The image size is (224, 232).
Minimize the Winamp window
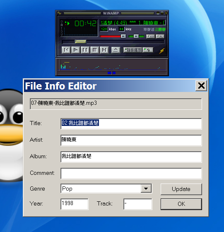(x=158, y=13)
